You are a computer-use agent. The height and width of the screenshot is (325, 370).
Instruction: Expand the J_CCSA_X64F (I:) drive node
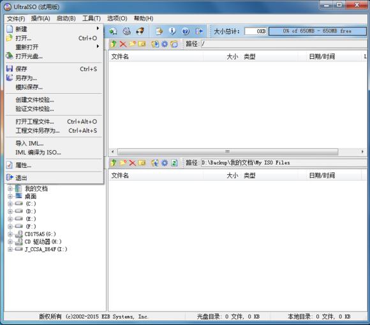pos(10,249)
